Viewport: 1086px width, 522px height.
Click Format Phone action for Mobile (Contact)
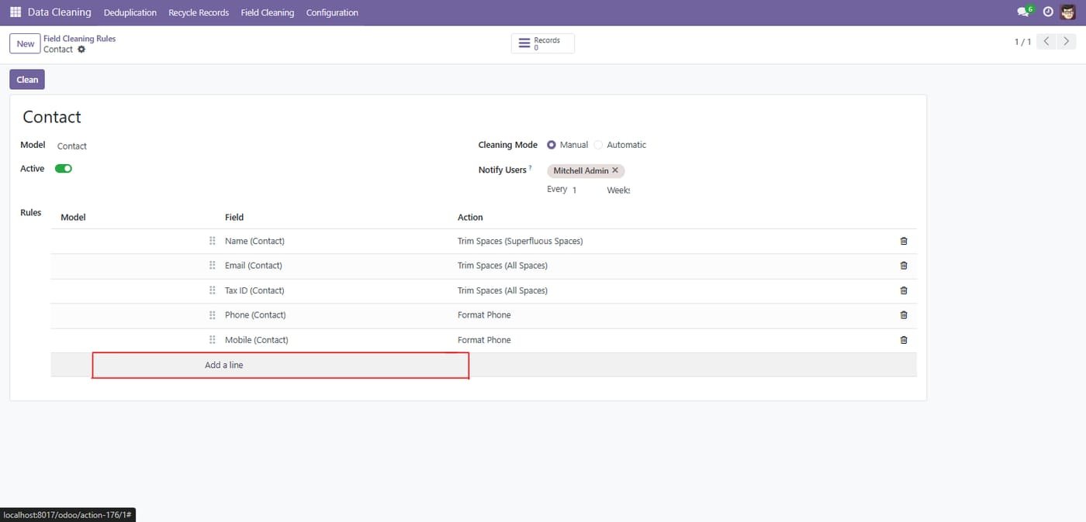[x=484, y=340]
